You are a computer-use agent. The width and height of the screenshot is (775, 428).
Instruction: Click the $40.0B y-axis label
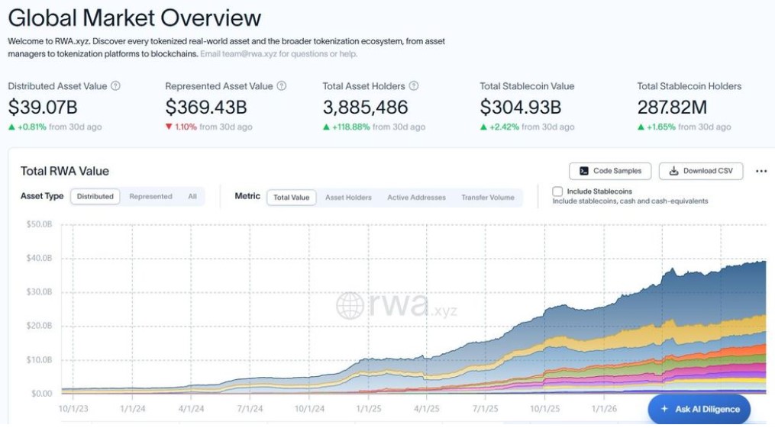(x=39, y=258)
